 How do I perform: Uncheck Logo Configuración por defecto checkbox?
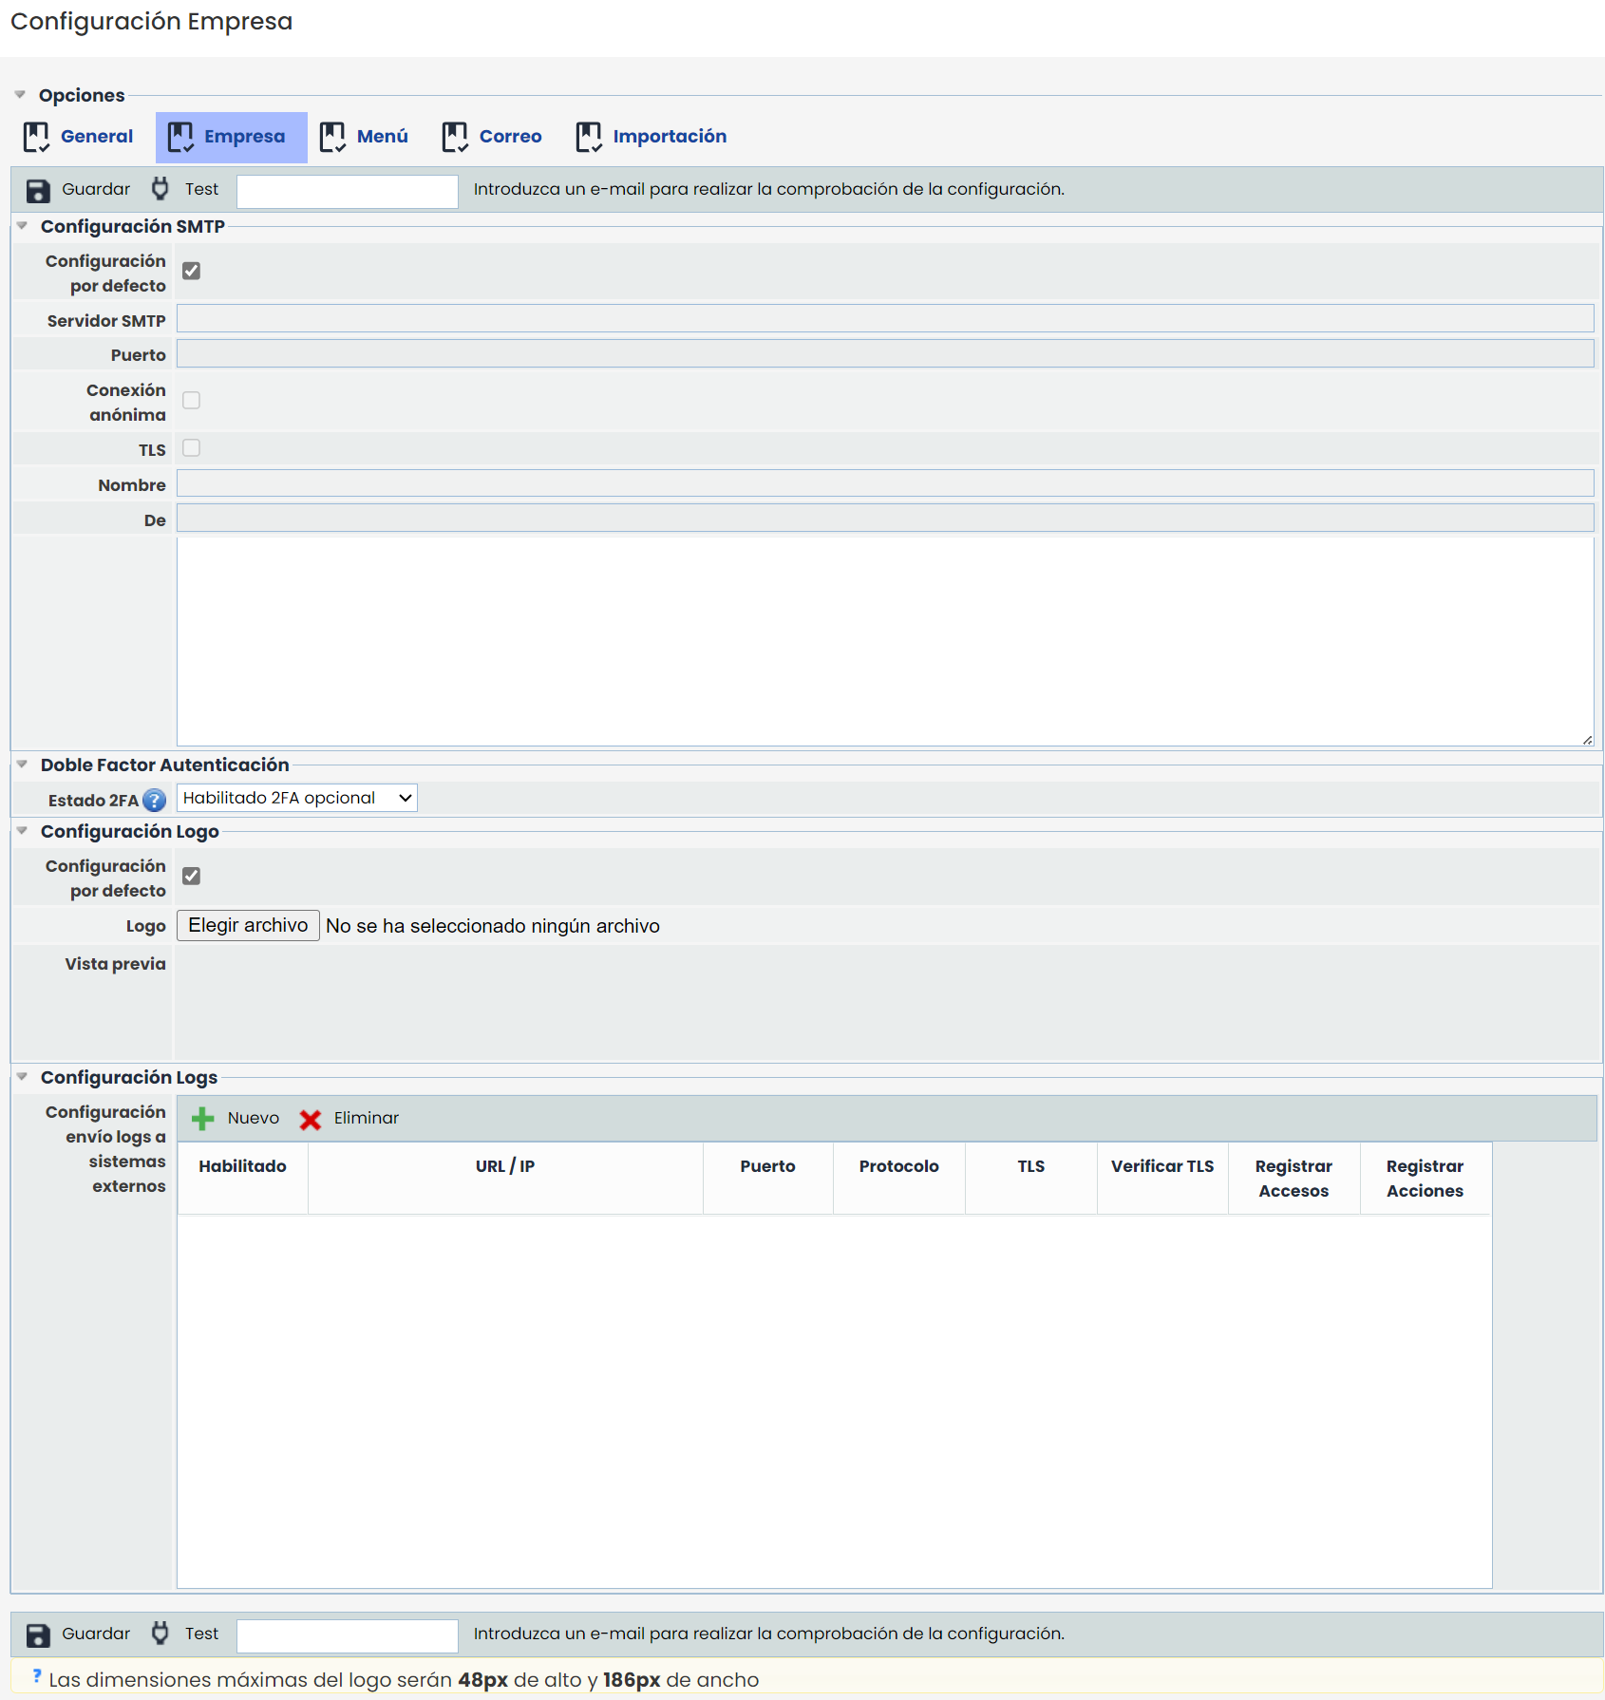point(191,877)
